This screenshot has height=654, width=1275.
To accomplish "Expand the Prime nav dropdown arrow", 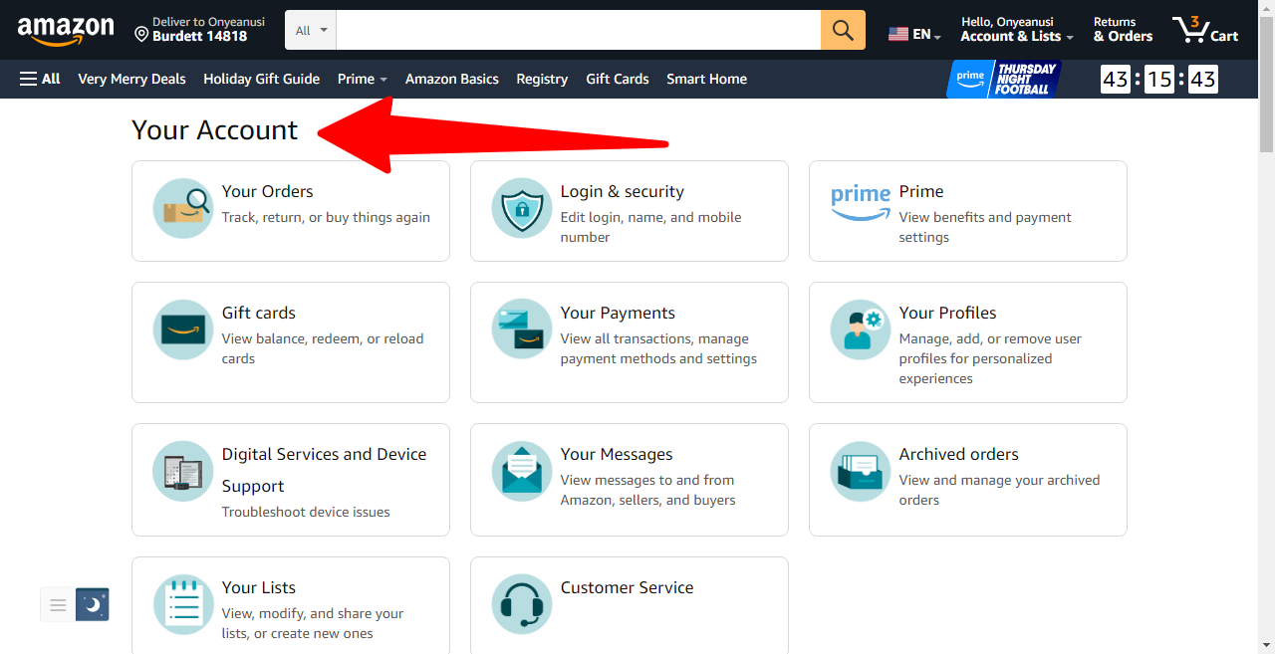I will click(383, 80).
